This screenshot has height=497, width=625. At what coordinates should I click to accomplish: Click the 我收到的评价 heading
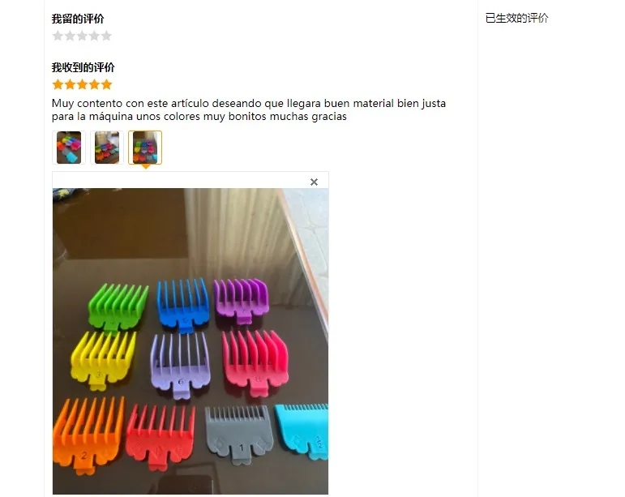(83, 67)
